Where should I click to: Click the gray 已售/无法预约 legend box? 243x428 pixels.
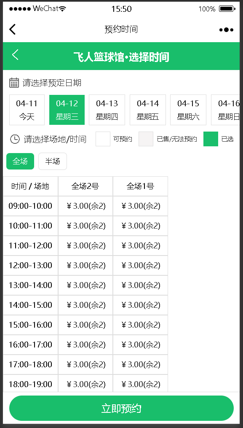(x=146, y=139)
